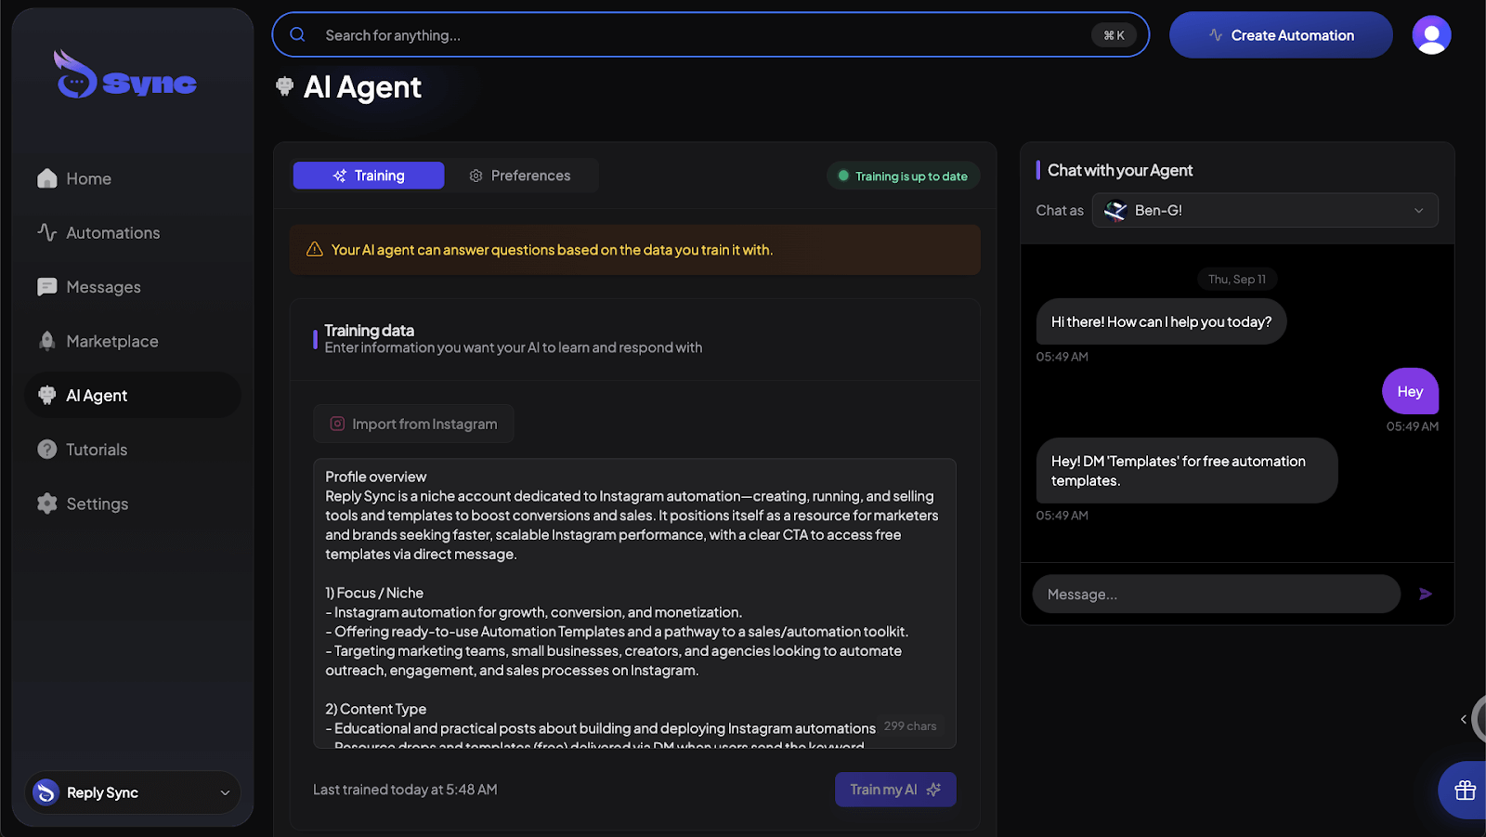The width and height of the screenshot is (1486, 837).
Task: Open the Chat as Ben-G! dropdown
Action: click(1264, 210)
